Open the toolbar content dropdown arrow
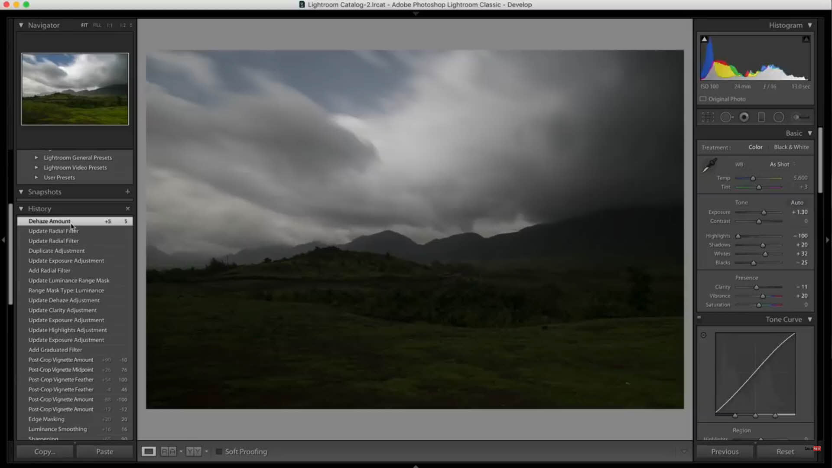This screenshot has width=832, height=468. click(x=684, y=452)
